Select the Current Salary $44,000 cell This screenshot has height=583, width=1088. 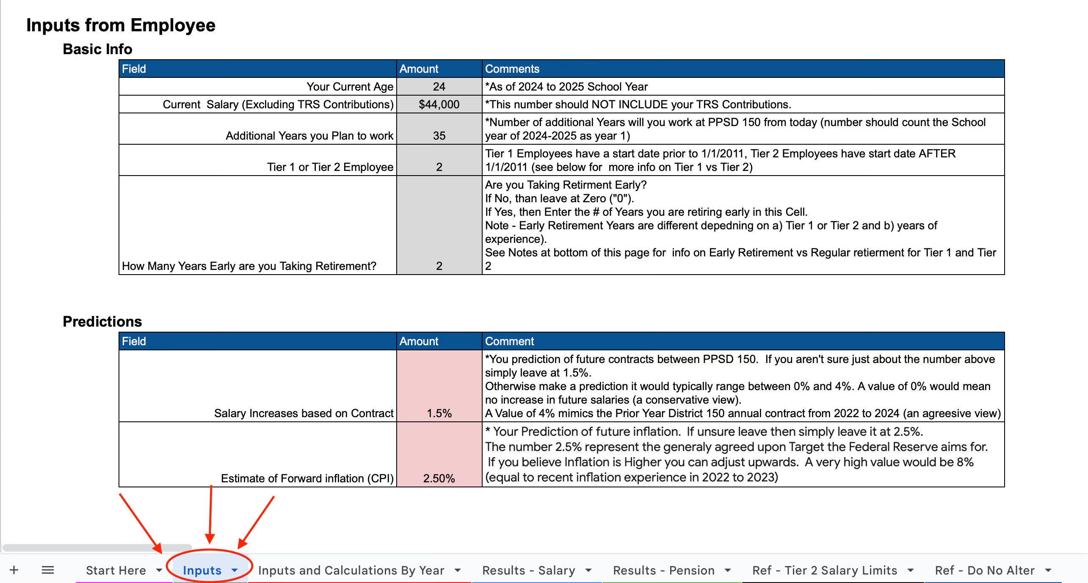coord(439,104)
